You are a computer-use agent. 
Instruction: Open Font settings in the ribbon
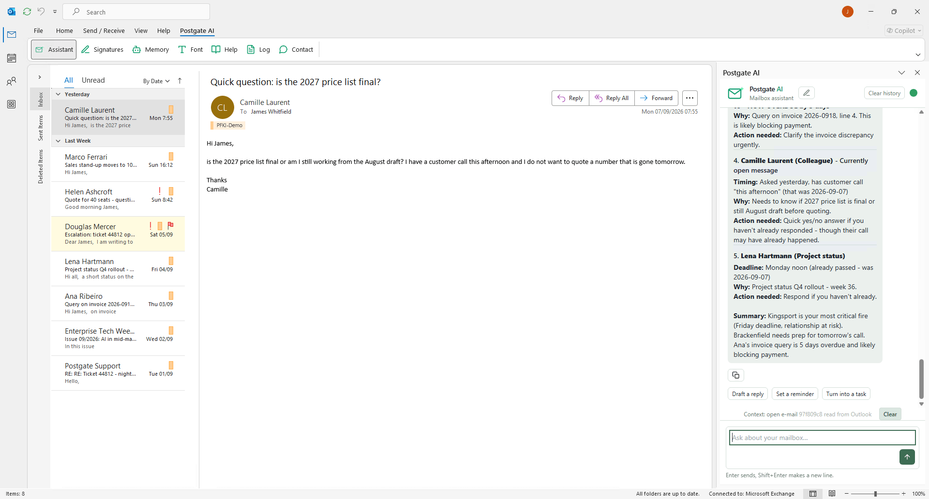tap(190, 49)
